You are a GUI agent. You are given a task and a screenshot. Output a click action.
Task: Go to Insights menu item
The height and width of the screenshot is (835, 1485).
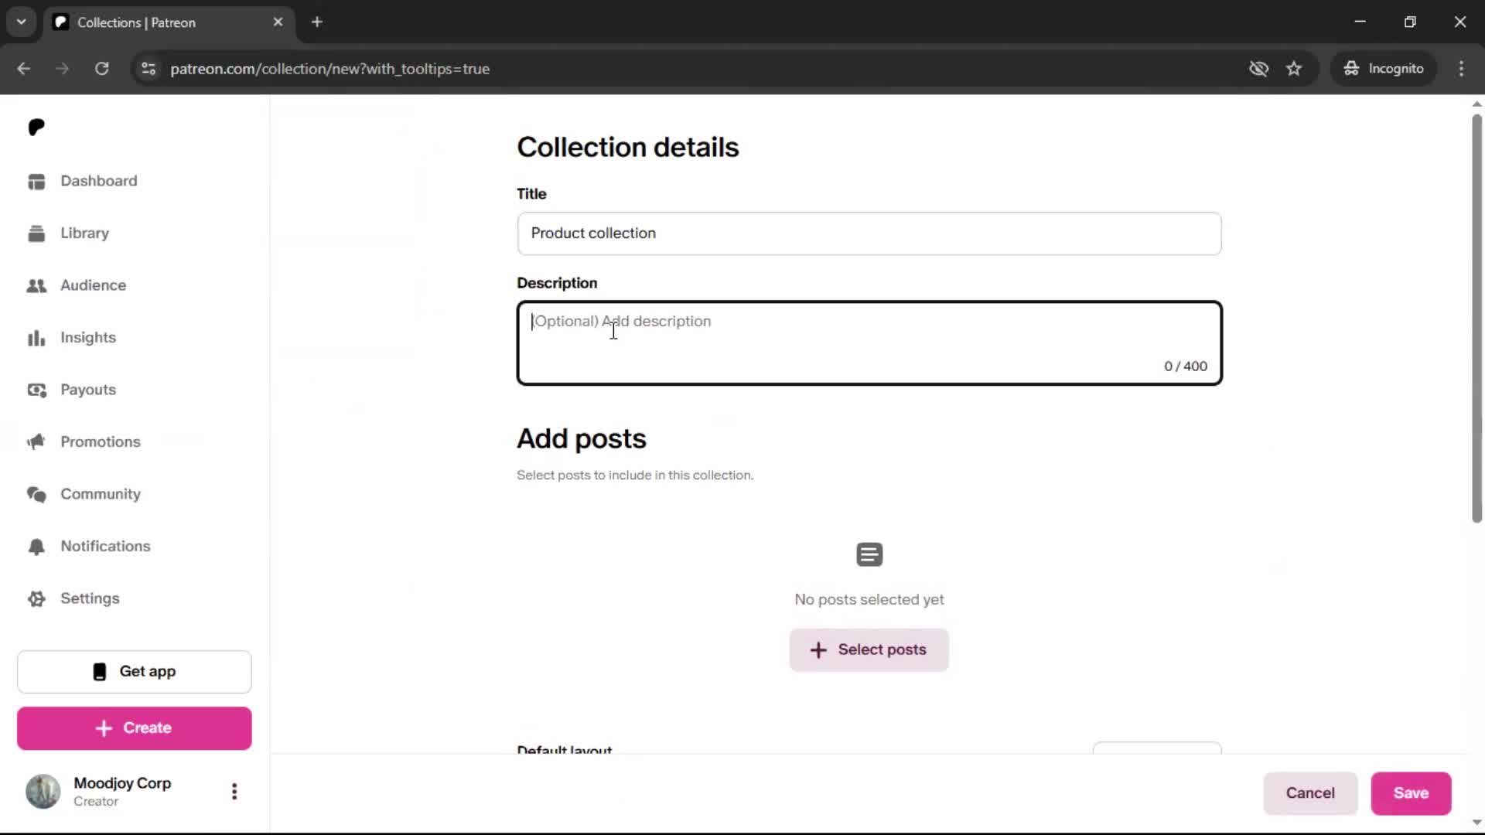(x=88, y=338)
